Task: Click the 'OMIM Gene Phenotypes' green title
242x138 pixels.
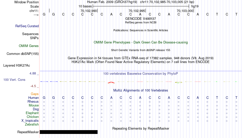Action: [141, 42]
